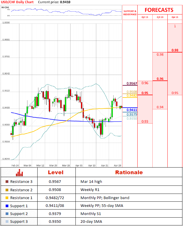Click the Support 3 row label
Viewport: 183px width, 226px height.
pos(19,222)
